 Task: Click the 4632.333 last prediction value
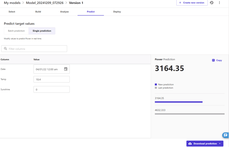(x=160, y=110)
